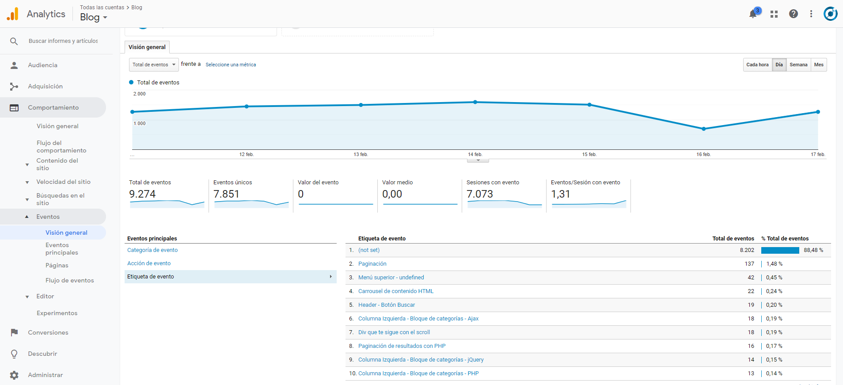Expand the Editor section
Image resolution: width=843 pixels, height=385 pixels.
pyautogui.click(x=27, y=297)
